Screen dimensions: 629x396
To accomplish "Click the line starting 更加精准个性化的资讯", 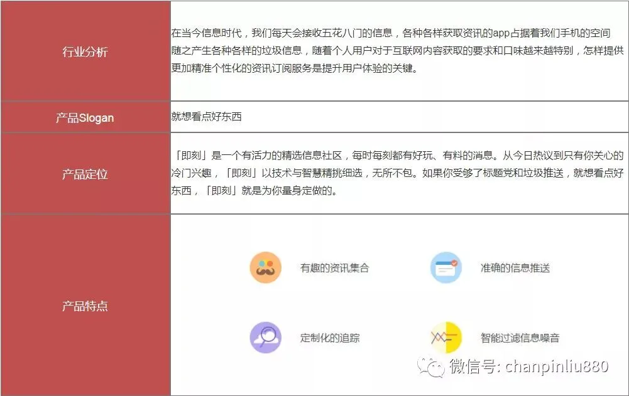I will pyautogui.click(x=295, y=68).
